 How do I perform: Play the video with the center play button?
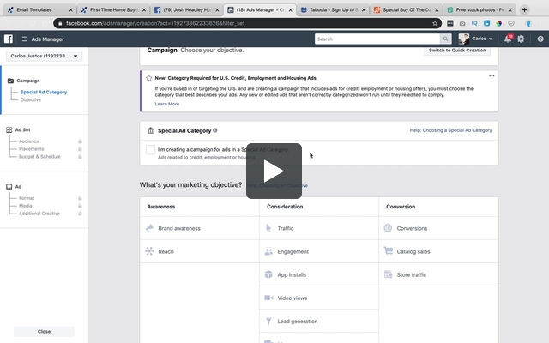274,171
